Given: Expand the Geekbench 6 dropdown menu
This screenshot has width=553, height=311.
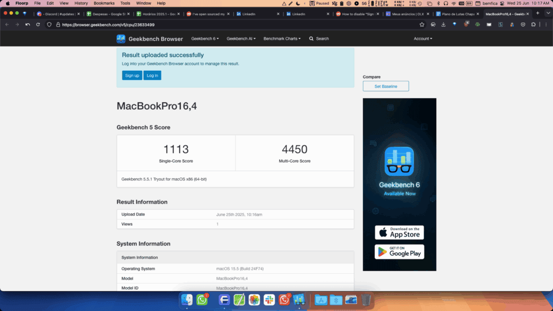Looking at the screenshot, I should point(205,39).
